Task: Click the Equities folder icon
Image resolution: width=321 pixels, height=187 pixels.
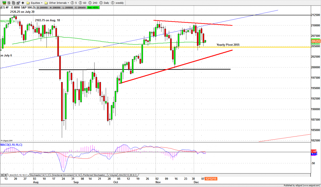Action: 28,3
